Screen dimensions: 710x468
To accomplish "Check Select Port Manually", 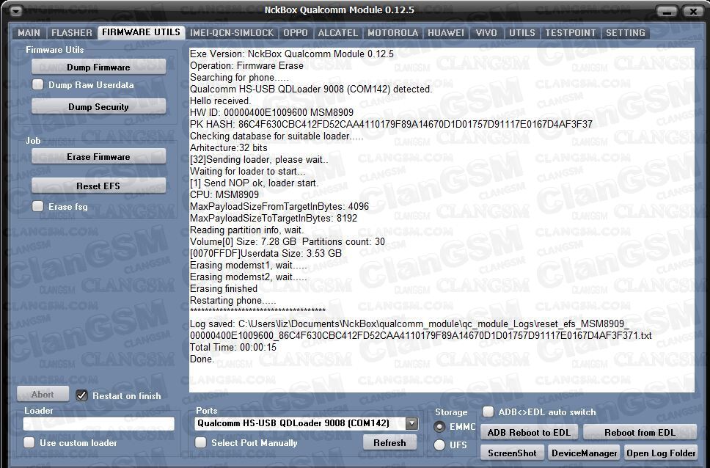I will coord(200,442).
